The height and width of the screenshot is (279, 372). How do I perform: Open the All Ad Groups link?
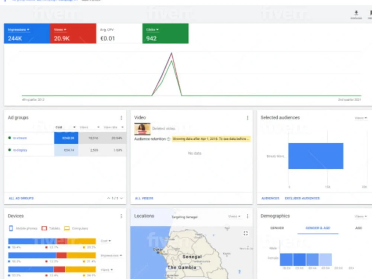point(21,198)
